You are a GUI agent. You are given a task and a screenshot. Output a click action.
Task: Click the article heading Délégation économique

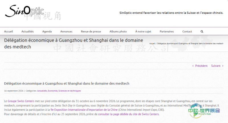tap(67, 84)
